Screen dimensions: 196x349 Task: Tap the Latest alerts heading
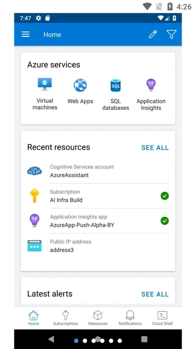pos(50,294)
